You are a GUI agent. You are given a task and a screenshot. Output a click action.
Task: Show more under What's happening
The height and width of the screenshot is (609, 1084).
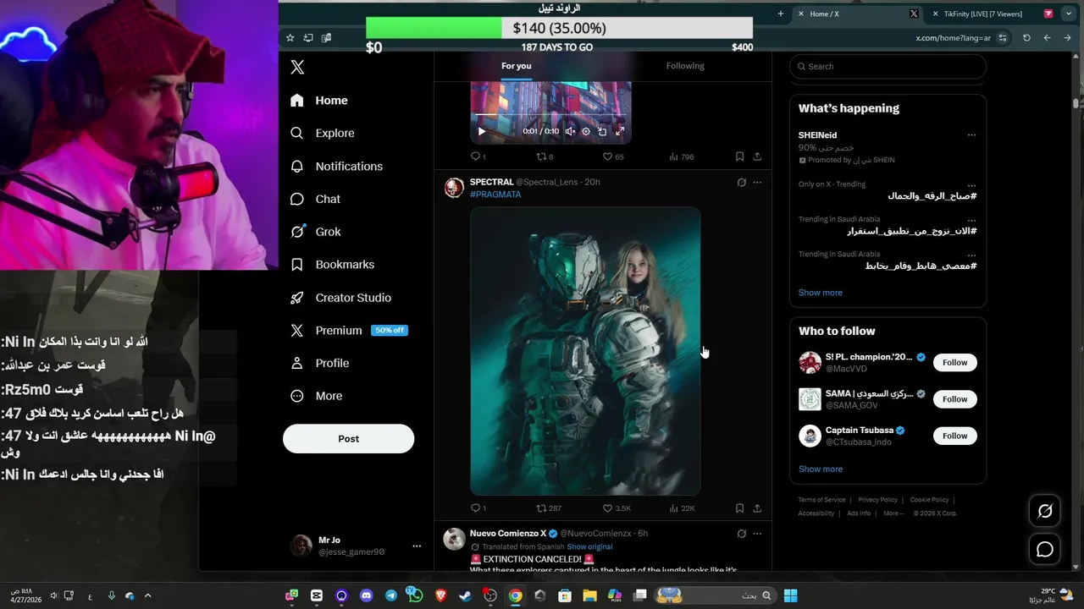tap(821, 293)
